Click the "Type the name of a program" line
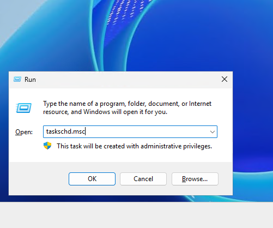Image resolution: width=273 pixels, height=228 pixels. point(127,104)
